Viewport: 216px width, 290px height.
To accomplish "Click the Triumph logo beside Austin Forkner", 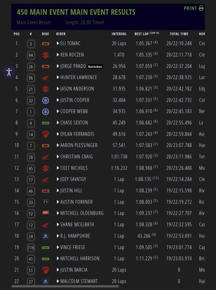I will click(45, 202).
